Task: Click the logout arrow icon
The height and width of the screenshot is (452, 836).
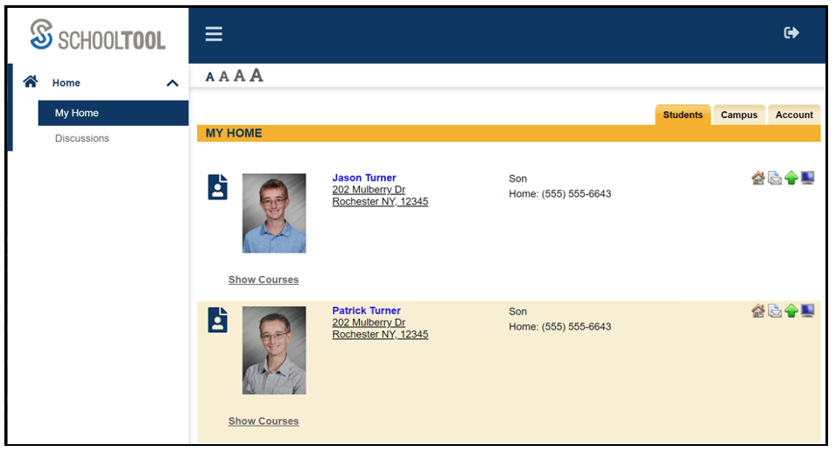Action: click(x=791, y=33)
